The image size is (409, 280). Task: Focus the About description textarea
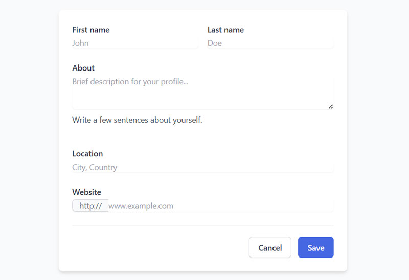203,93
